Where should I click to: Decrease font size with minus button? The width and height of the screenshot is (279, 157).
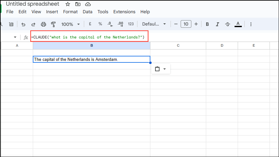176,24
